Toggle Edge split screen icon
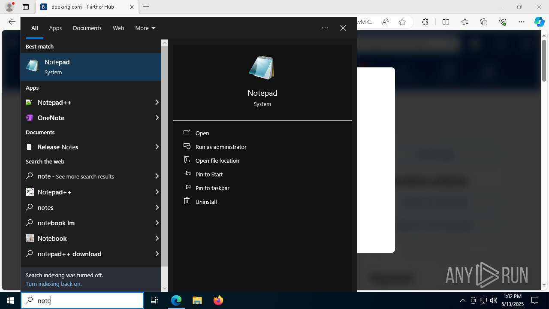The image size is (549, 309). point(446,22)
